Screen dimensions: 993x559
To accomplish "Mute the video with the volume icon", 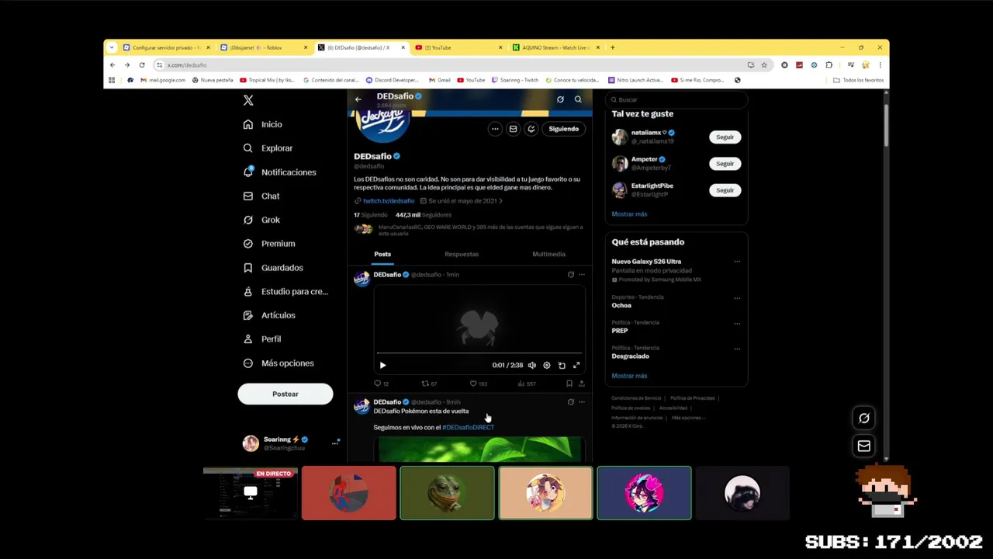I will [x=531, y=365].
